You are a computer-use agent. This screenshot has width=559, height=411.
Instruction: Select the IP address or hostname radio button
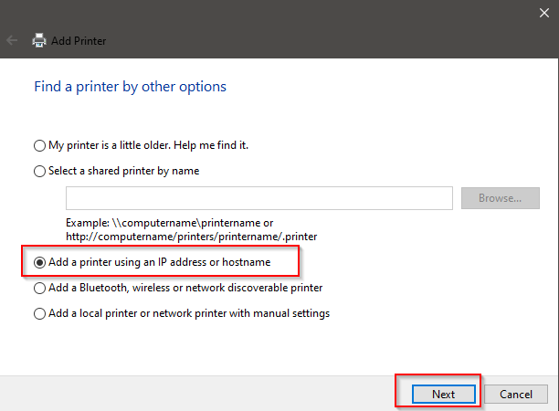pos(38,262)
